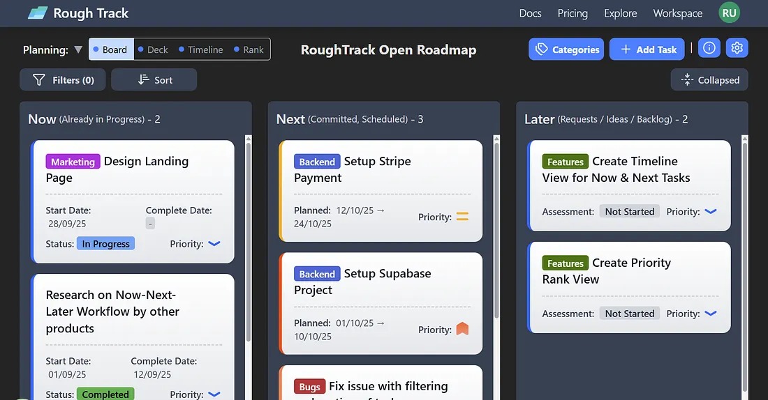
Task: Click the priority chevron on Create Priority Rank View
Action: point(711,314)
